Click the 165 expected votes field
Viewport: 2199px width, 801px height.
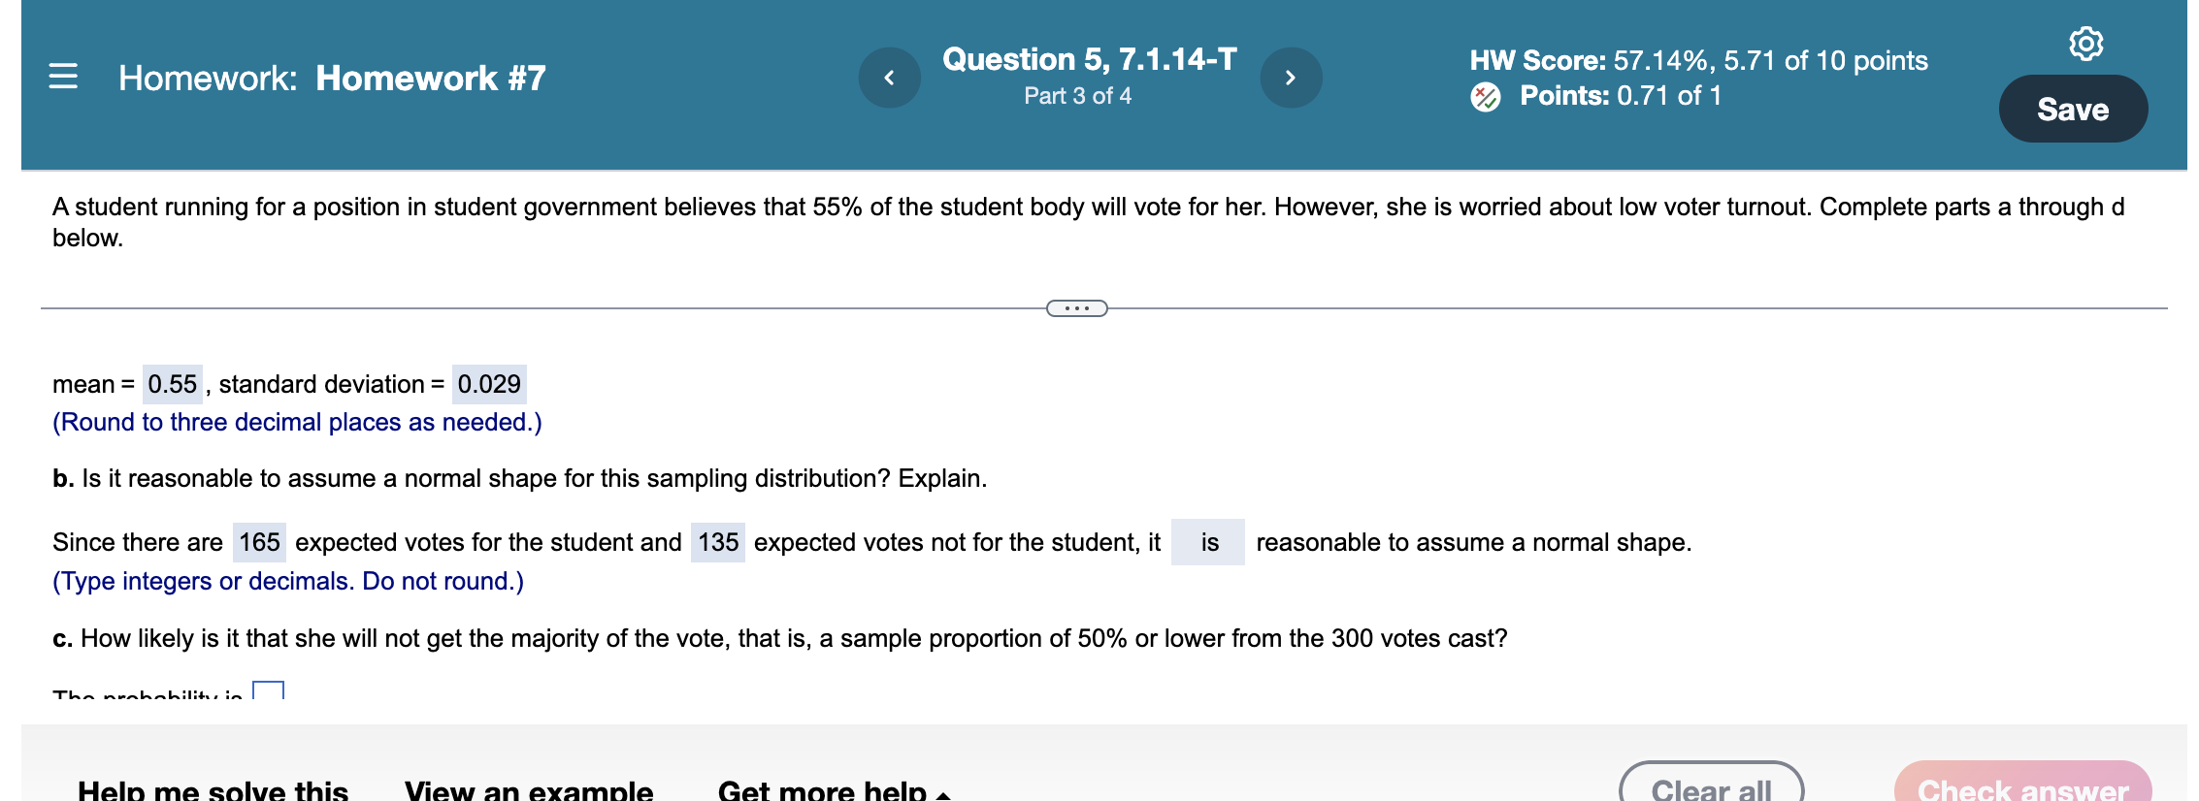[259, 542]
